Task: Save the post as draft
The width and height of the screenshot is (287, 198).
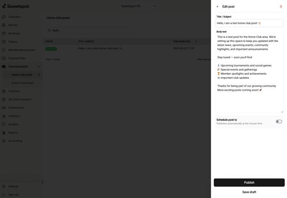Action: point(249,192)
